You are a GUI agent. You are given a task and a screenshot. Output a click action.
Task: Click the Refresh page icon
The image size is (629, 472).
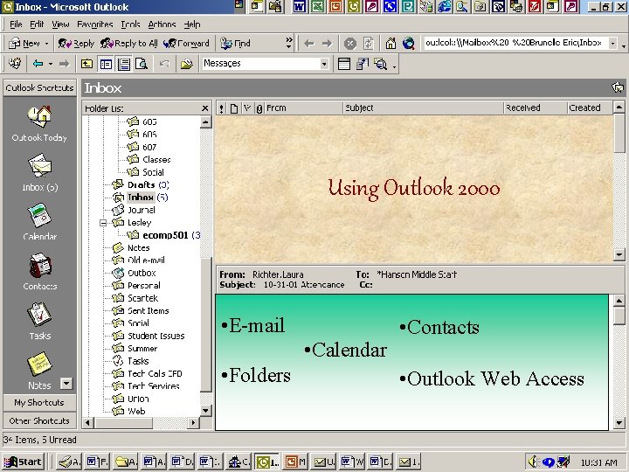click(x=369, y=44)
